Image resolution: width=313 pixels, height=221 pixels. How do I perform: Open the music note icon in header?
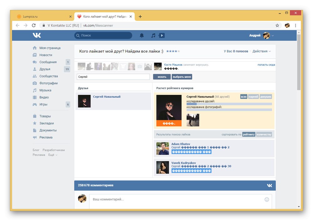(153, 36)
